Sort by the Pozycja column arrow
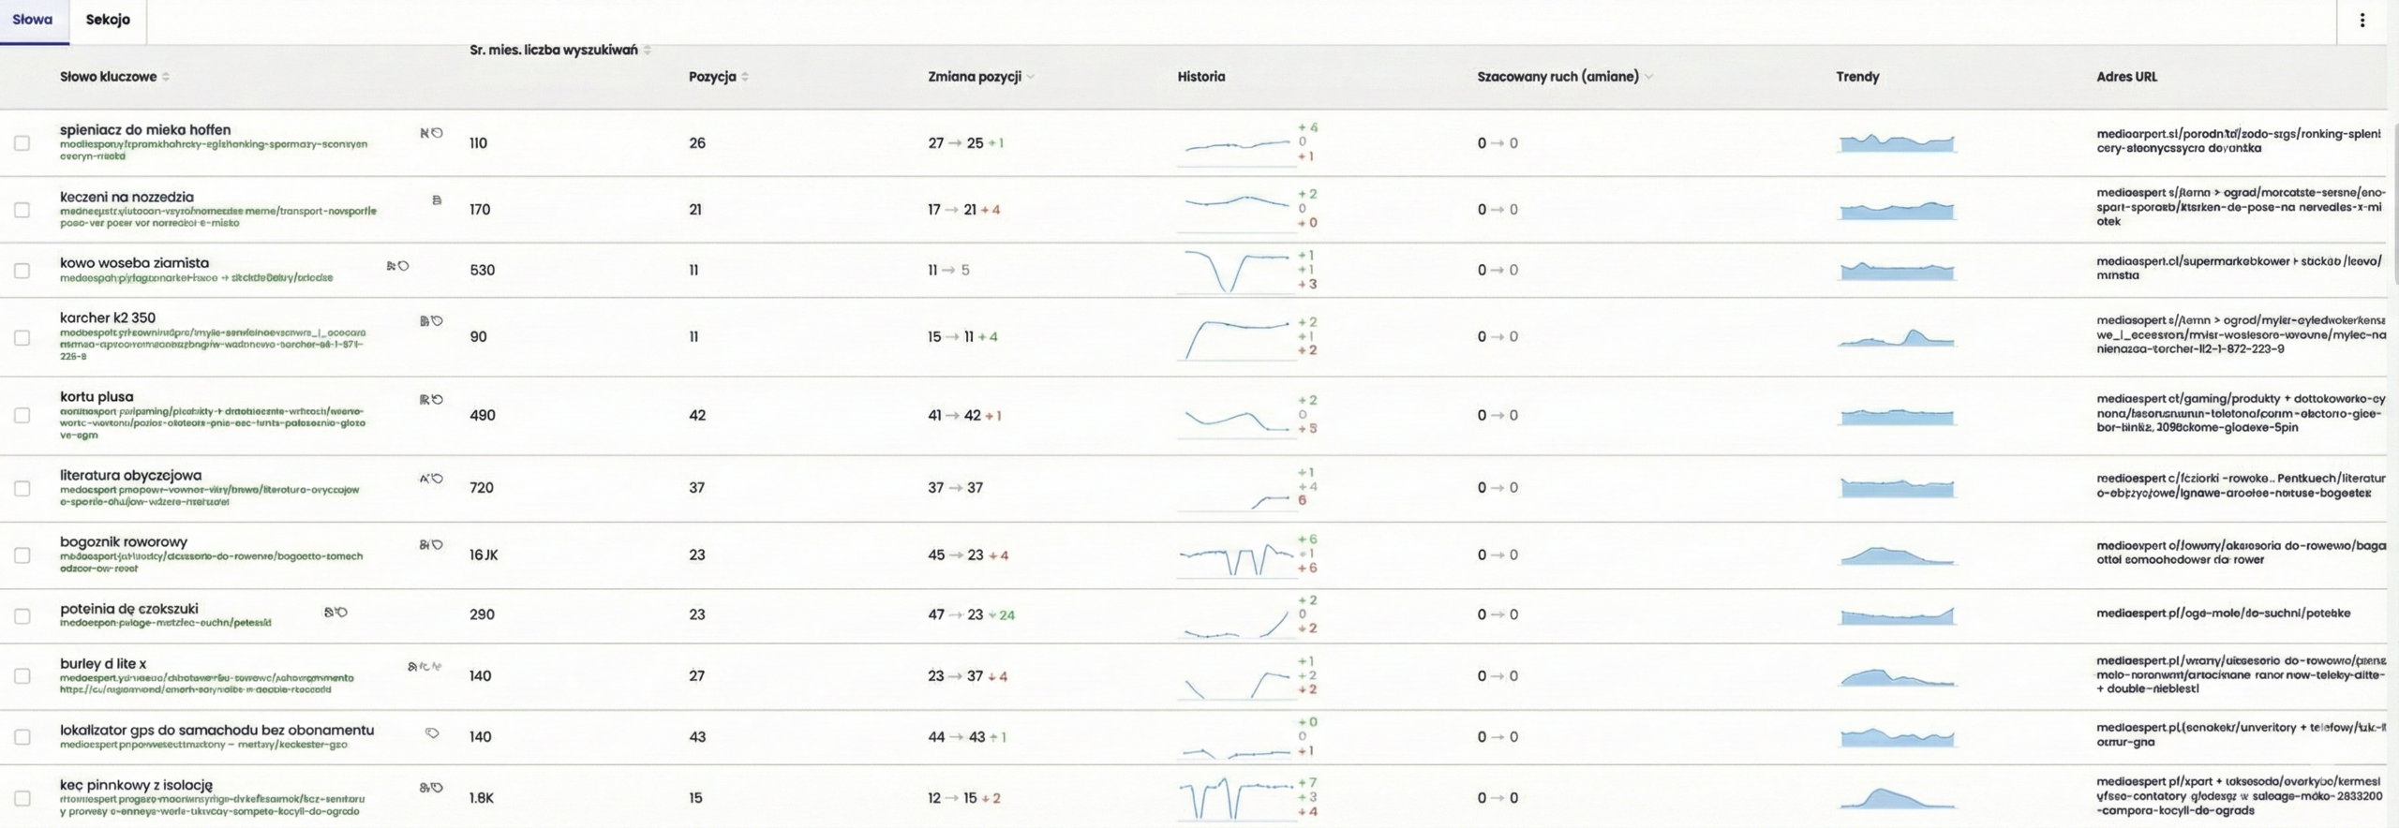Viewport: 2399px width, 828px height. coord(745,77)
